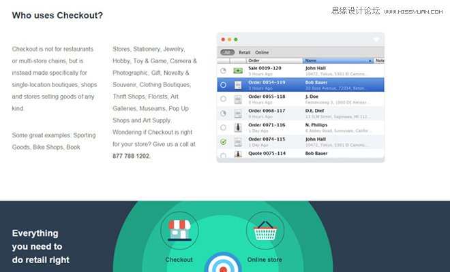The width and height of the screenshot is (450, 272).
Task: Select the Sale 0019-120 row text
Action: [265, 68]
